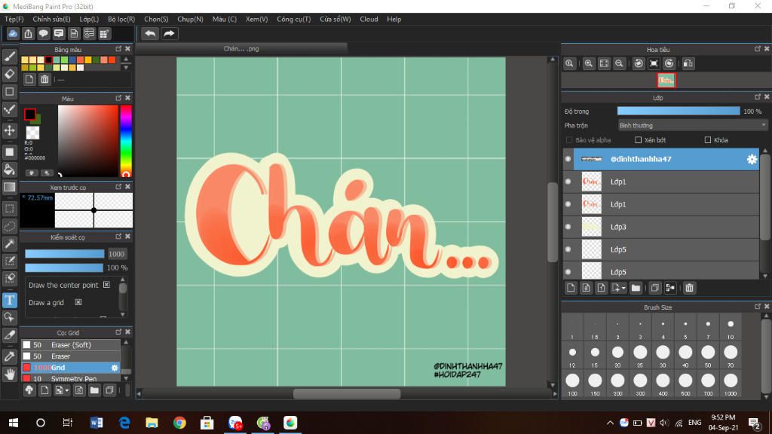Click the cloud save icon

click(x=13, y=33)
